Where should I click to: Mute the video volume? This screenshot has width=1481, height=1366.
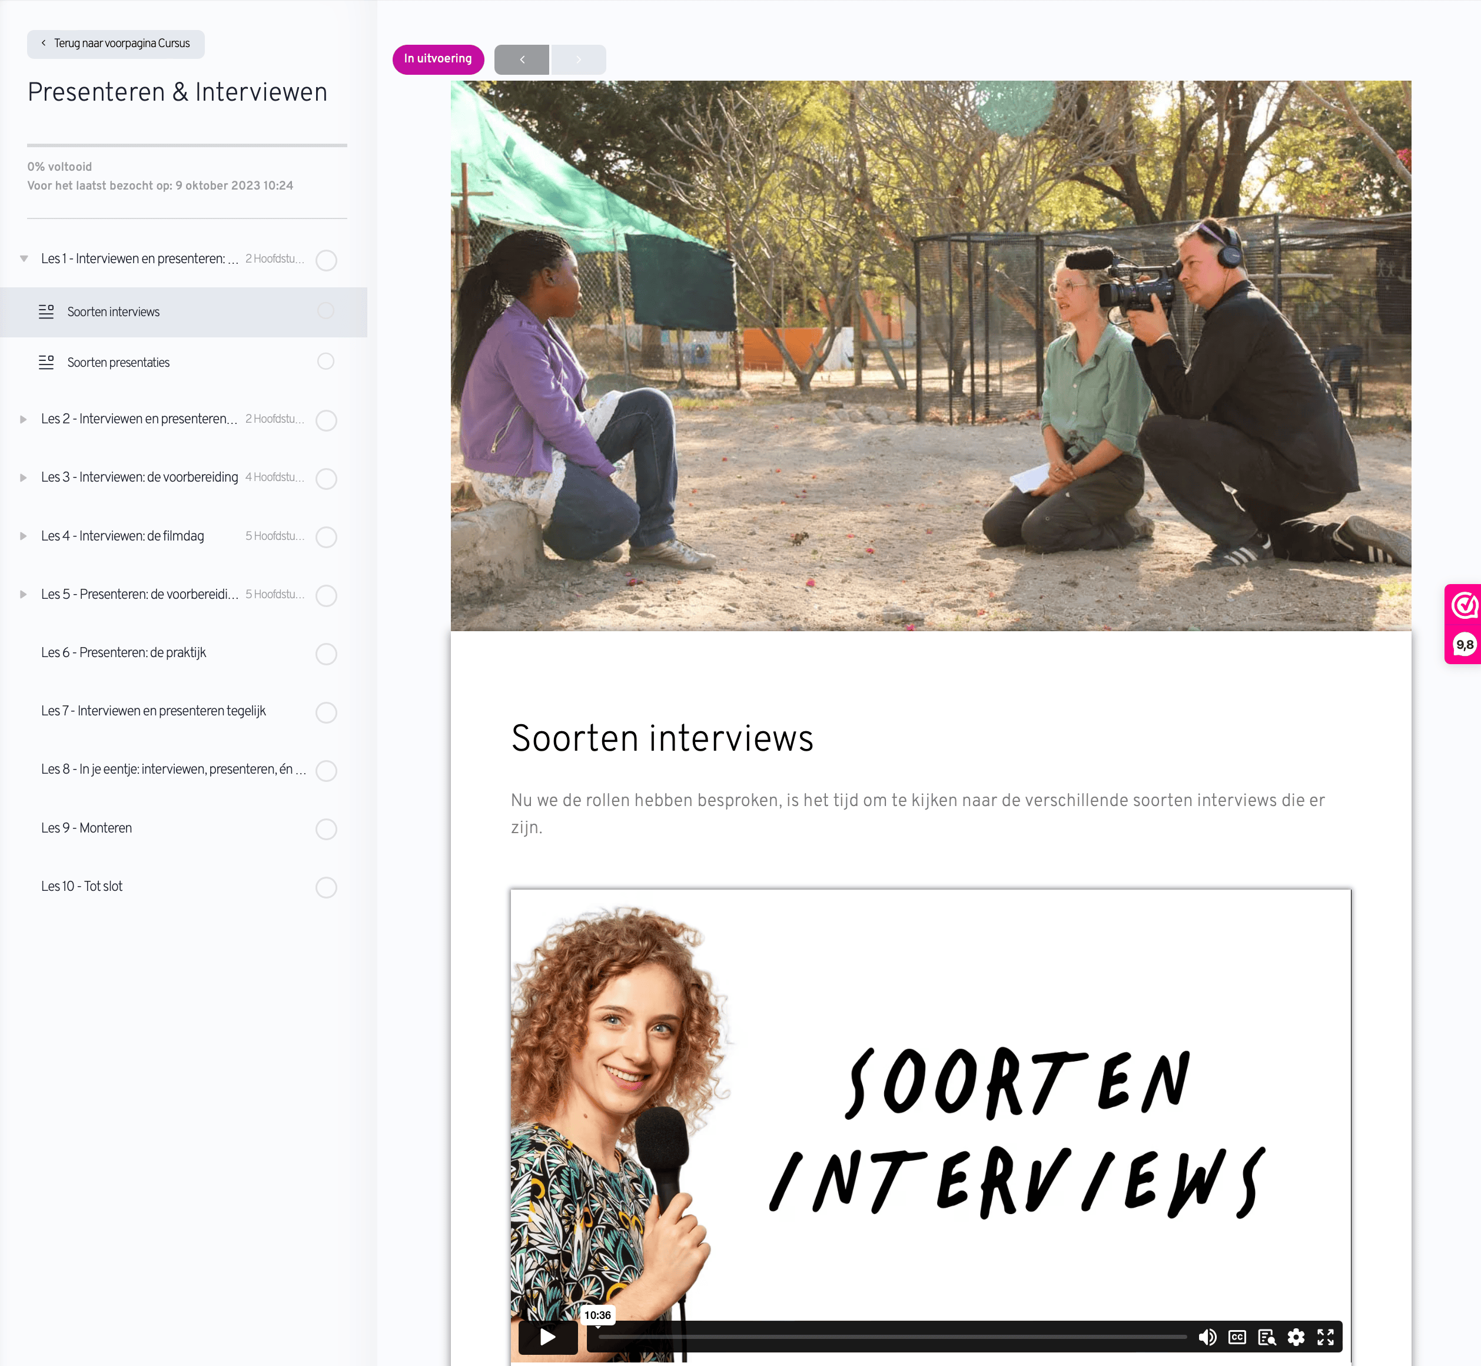(1208, 1337)
